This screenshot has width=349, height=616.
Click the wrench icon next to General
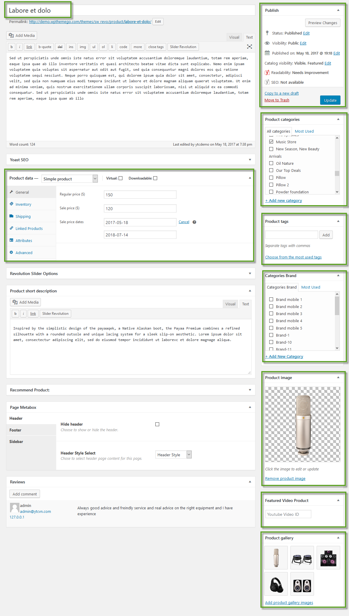11,192
